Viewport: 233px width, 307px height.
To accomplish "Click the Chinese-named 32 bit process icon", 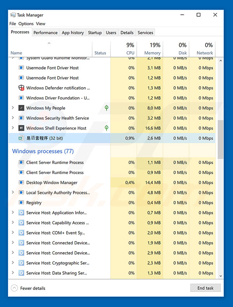I will point(21,138).
